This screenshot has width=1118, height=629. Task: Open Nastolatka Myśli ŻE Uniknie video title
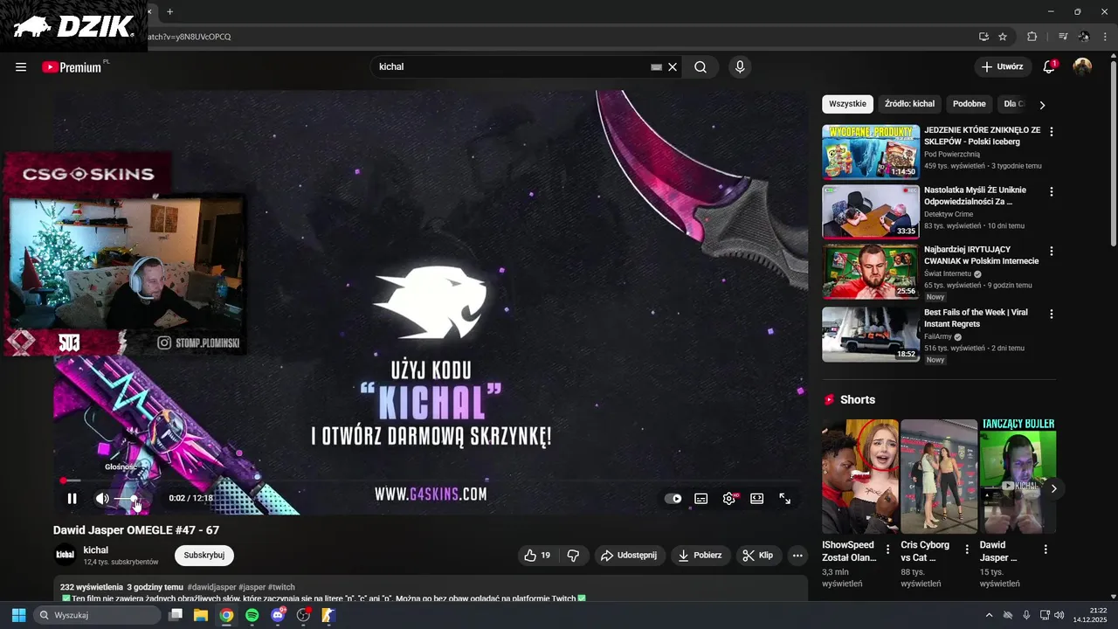pyautogui.click(x=975, y=196)
